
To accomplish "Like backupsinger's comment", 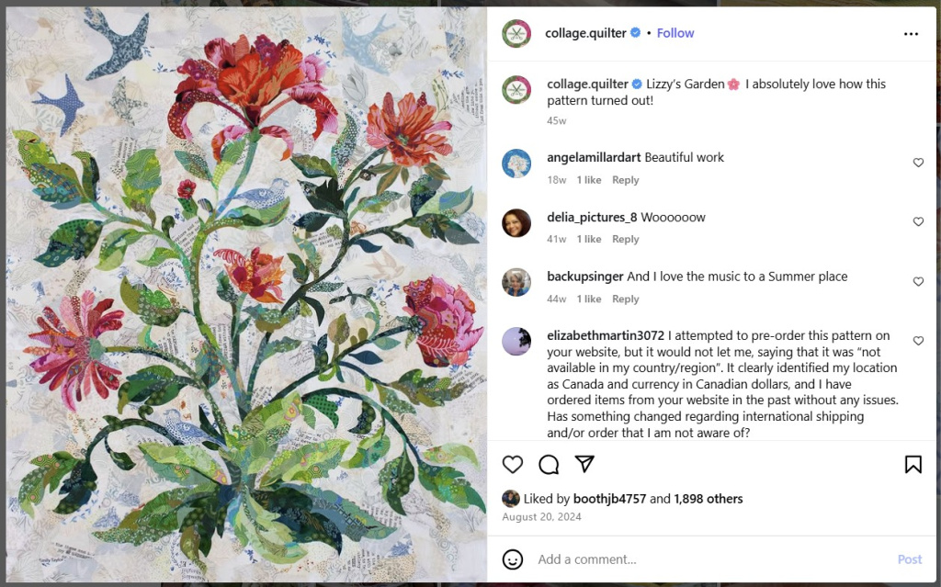I will click(918, 282).
